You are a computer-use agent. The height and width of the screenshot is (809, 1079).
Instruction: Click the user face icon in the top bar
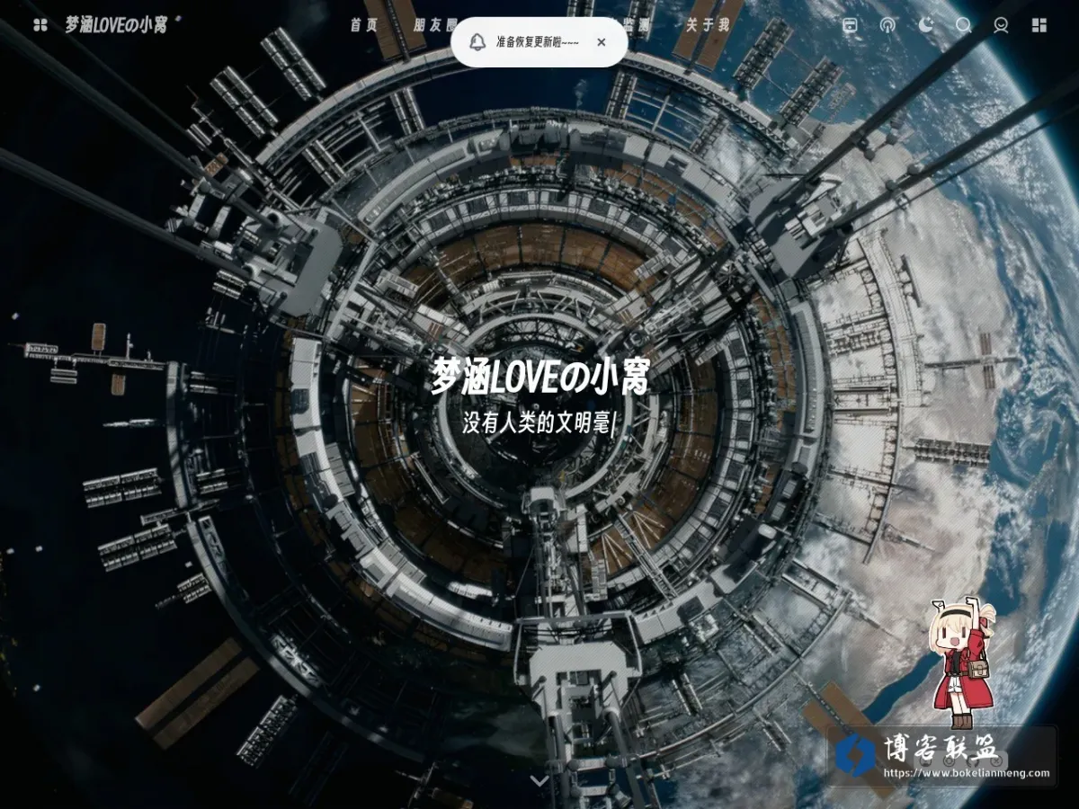(1002, 25)
